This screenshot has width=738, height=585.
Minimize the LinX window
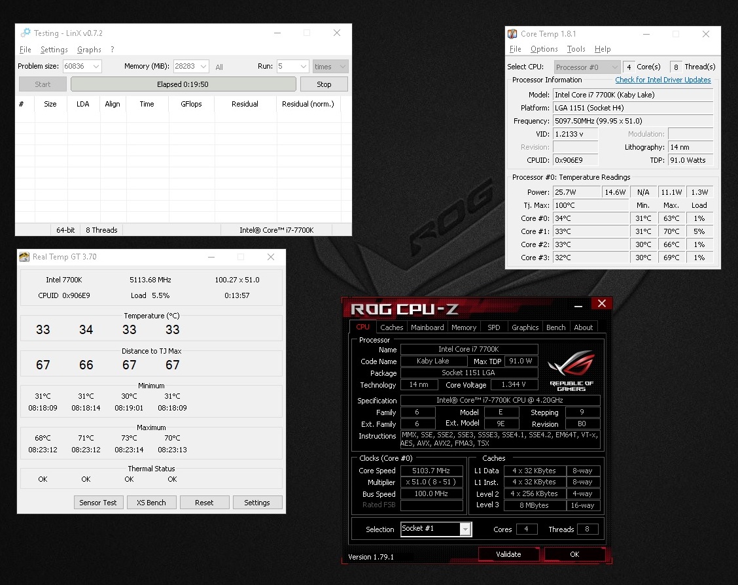[x=277, y=33]
